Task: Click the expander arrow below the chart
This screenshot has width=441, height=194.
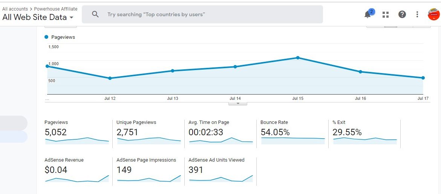Action: pos(238,103)
